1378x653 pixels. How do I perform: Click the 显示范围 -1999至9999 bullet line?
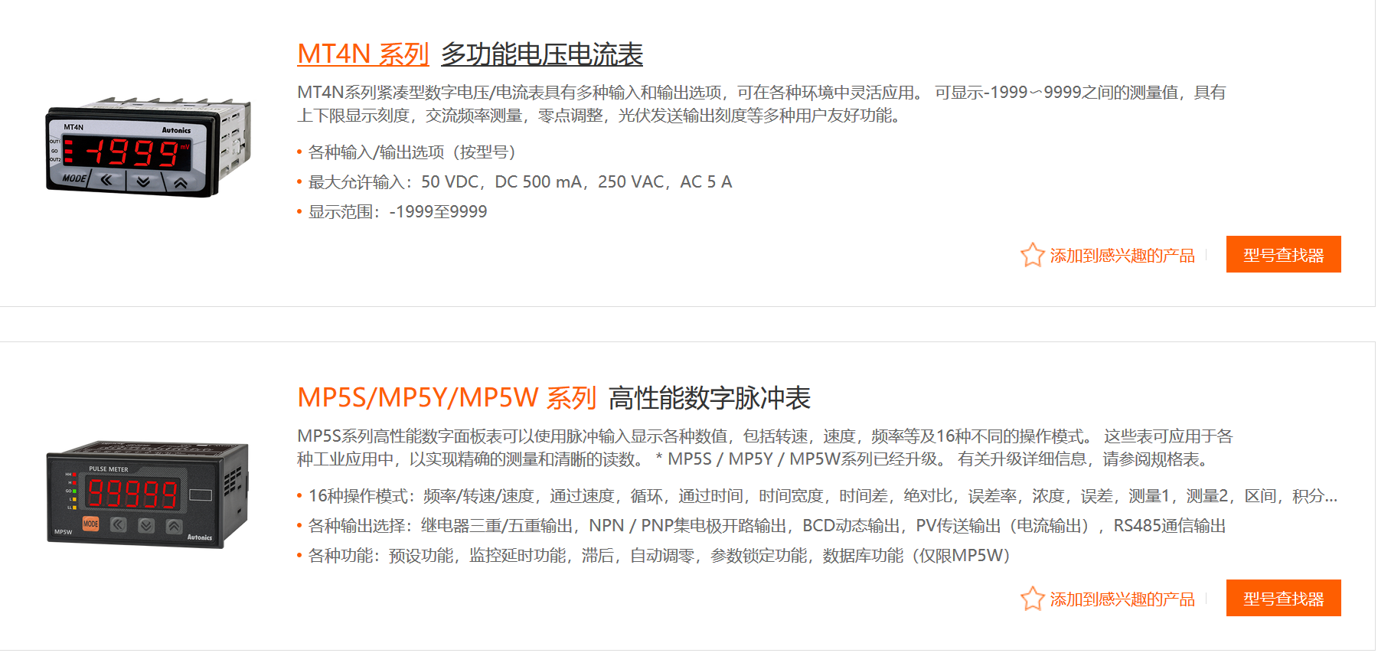click(397, 212)
